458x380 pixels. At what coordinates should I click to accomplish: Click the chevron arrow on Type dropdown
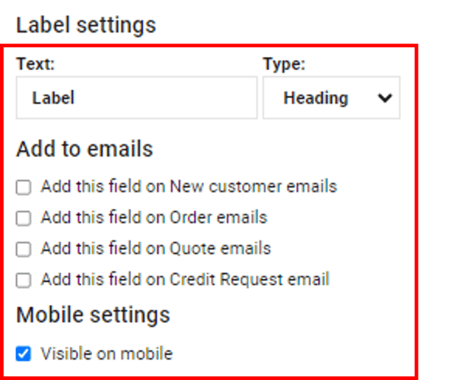click(x=384, y=98)
